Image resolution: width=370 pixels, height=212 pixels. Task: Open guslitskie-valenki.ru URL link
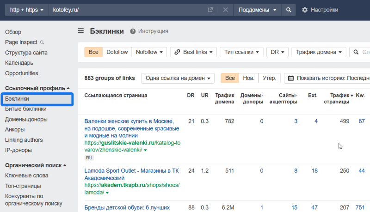pos(132,146)
